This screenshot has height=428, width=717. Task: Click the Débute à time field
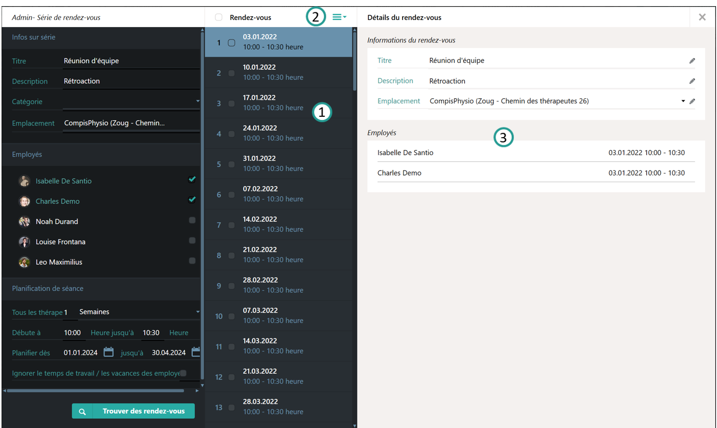(x=72, y=333)
